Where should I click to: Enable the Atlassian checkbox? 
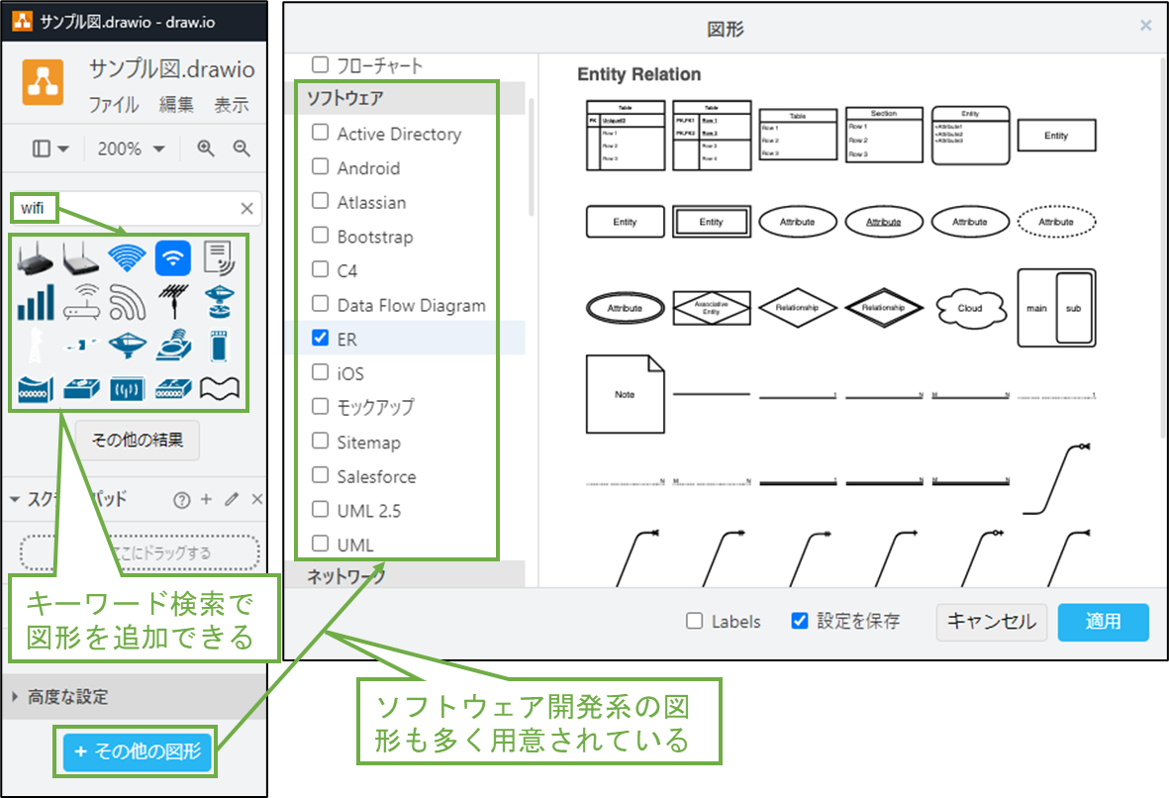tap(320, 201)
